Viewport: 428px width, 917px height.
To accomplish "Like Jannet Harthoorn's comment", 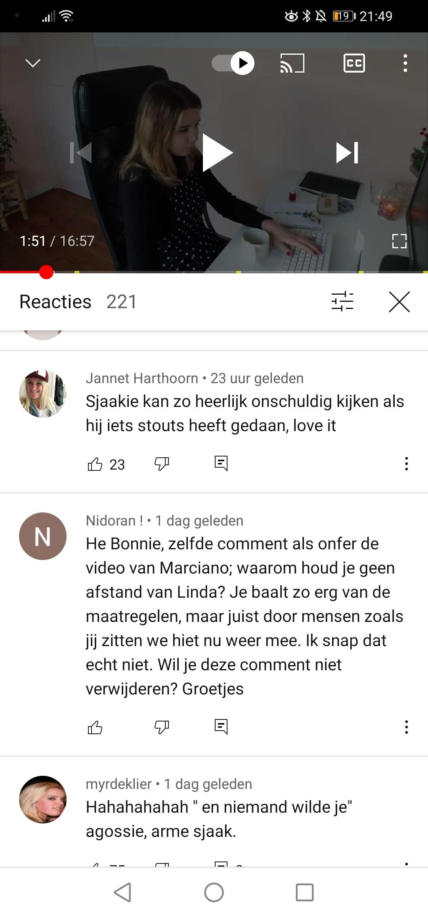I will [95, 464].
